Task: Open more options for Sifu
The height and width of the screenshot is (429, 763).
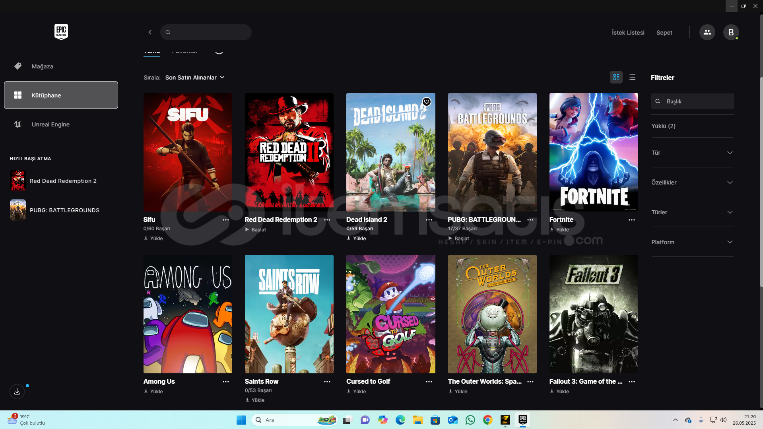Action: 225,220
